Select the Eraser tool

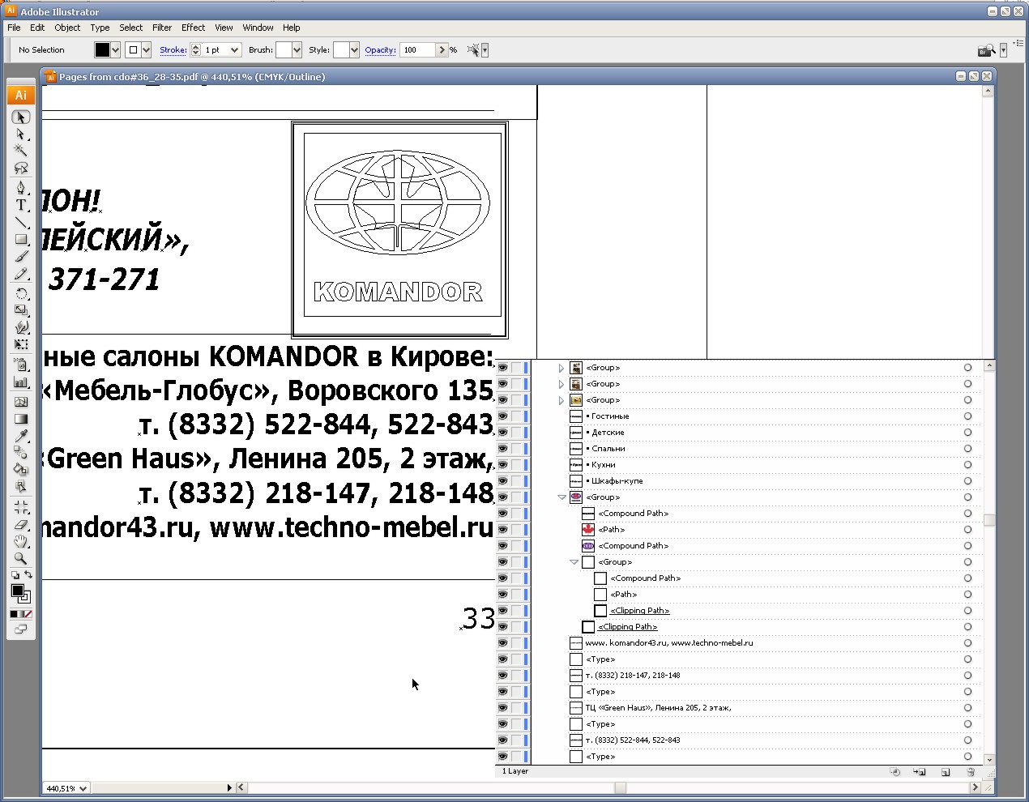(21, 525)
